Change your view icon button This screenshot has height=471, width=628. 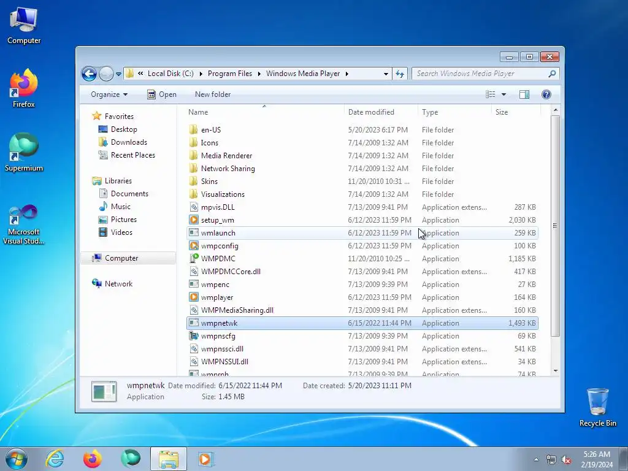pyautogui.click(x=490, y=94)
